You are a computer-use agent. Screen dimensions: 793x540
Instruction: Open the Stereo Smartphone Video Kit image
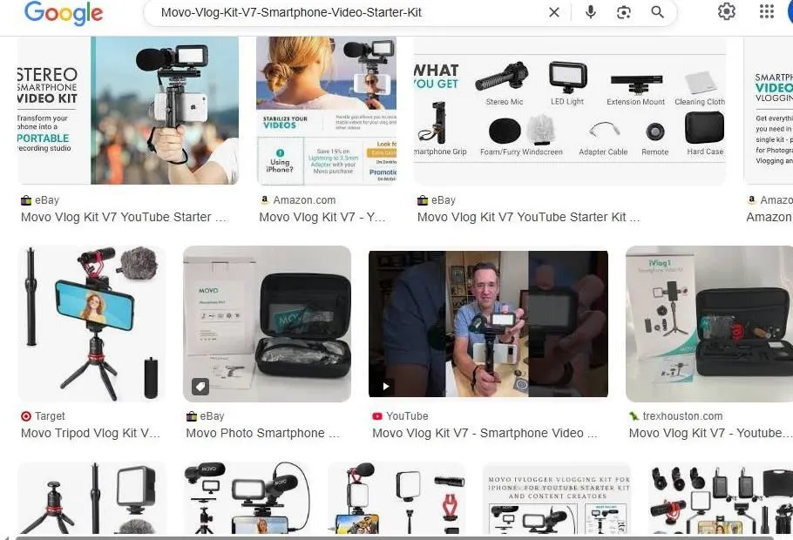[x=128, y=111]
